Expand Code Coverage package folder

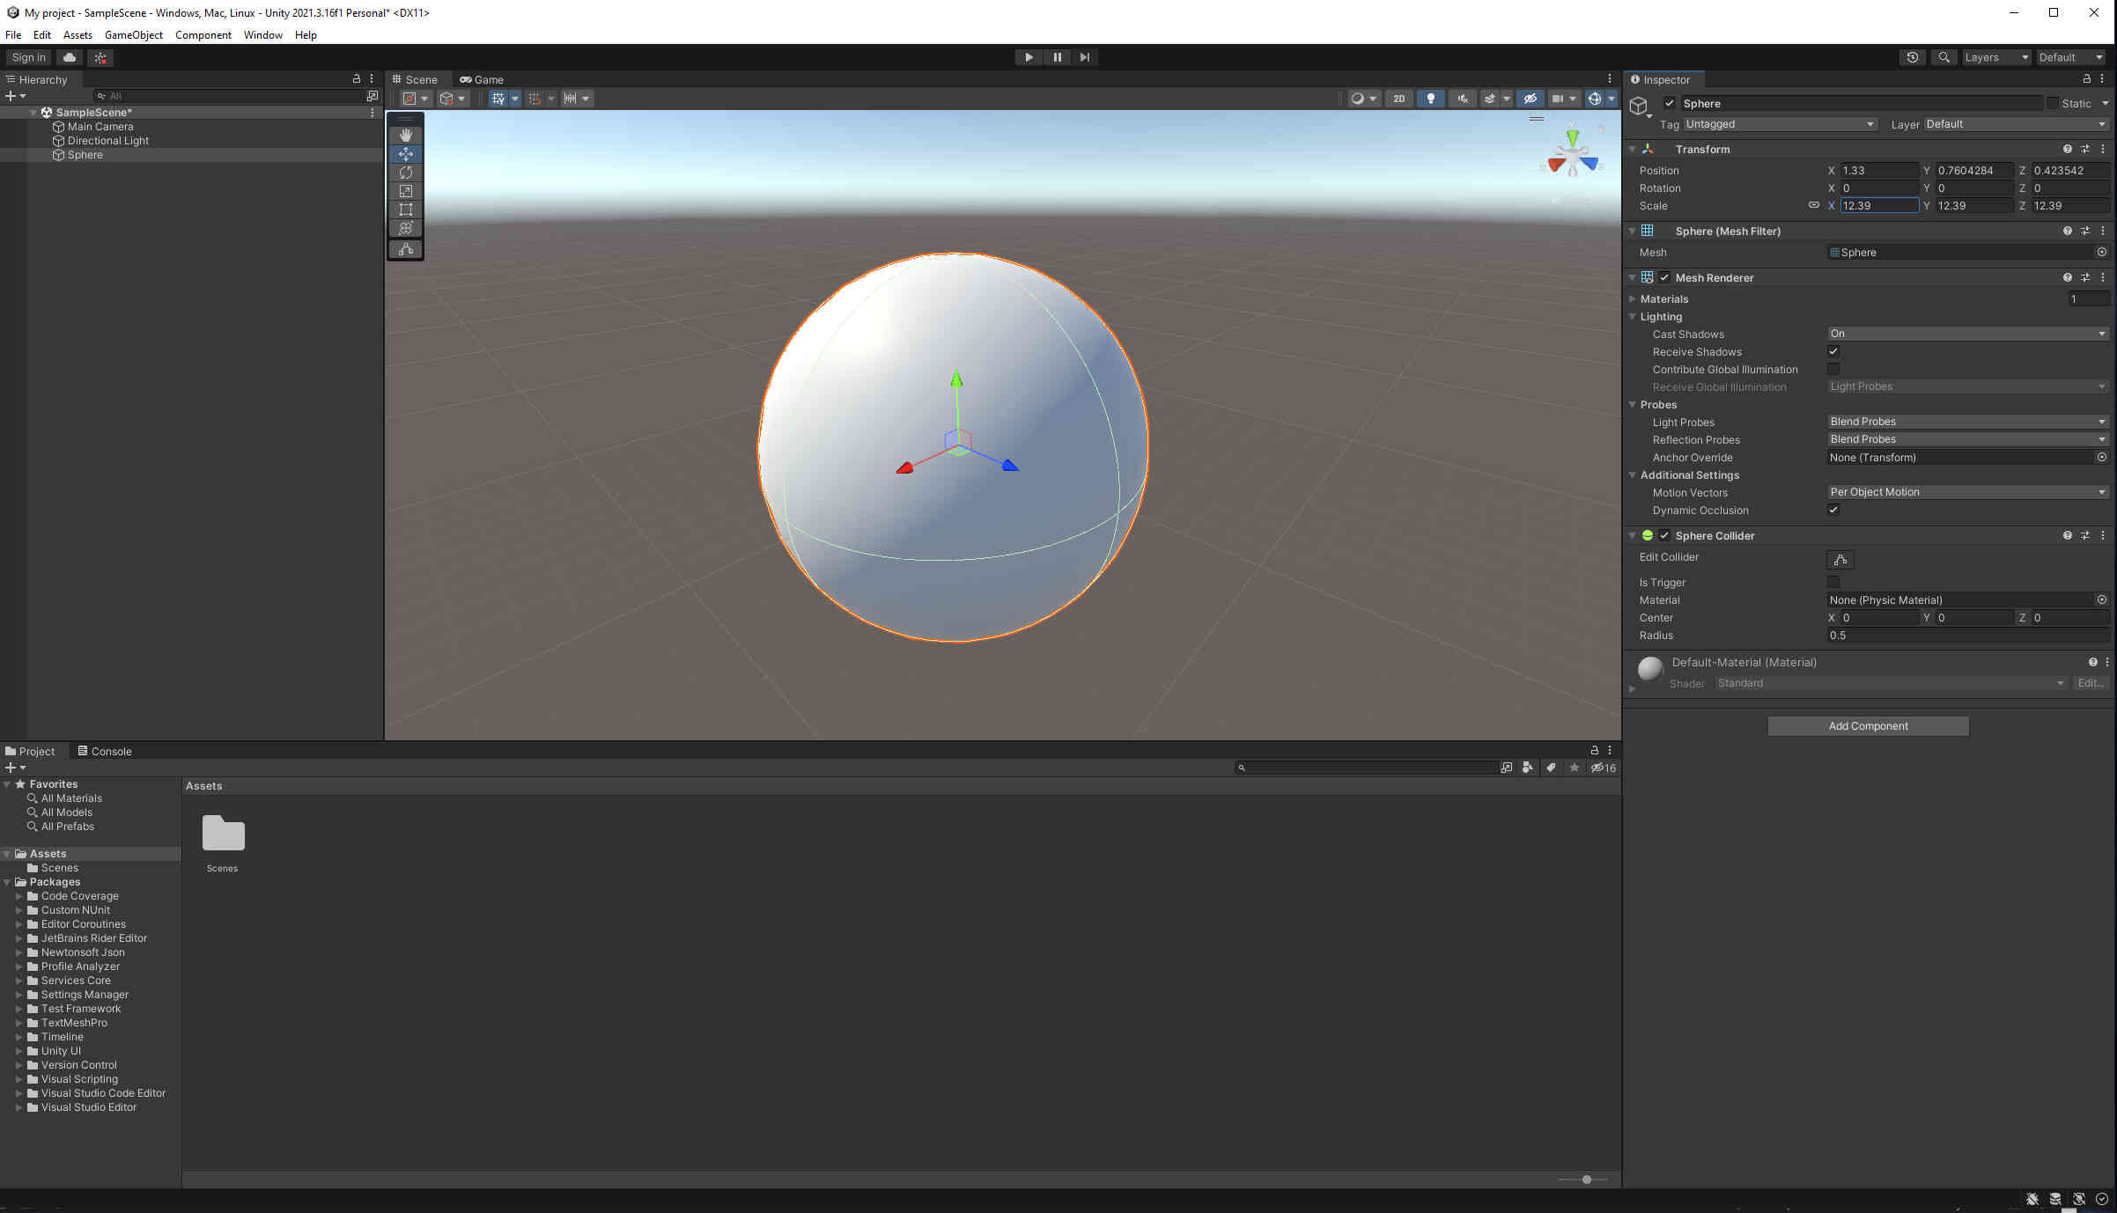pyautogui.click(x=18, y=896)
